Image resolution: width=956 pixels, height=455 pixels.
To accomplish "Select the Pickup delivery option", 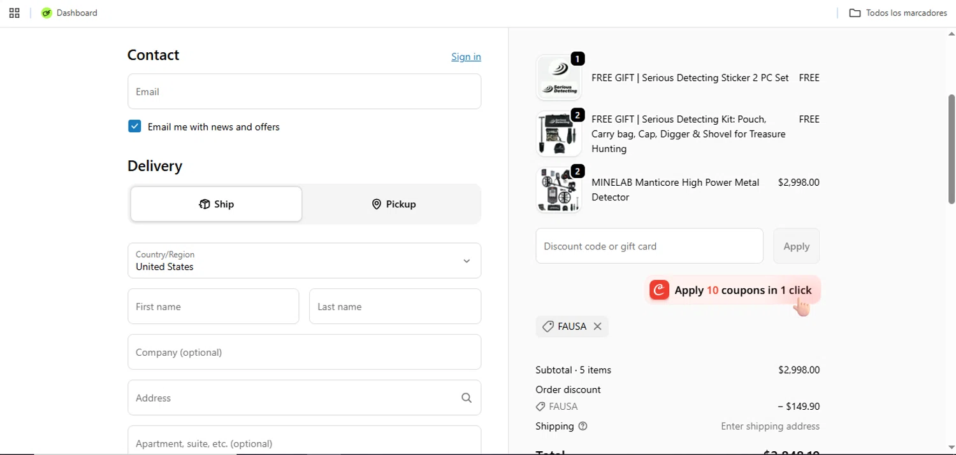I will coord(393,204).
